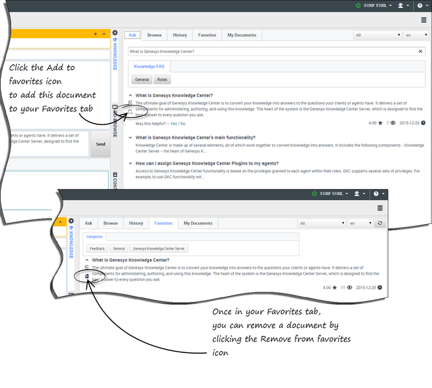Switch to the Browse tab in upper window
Viewport: 432px width, 388px height.
(x=154, y=35)
